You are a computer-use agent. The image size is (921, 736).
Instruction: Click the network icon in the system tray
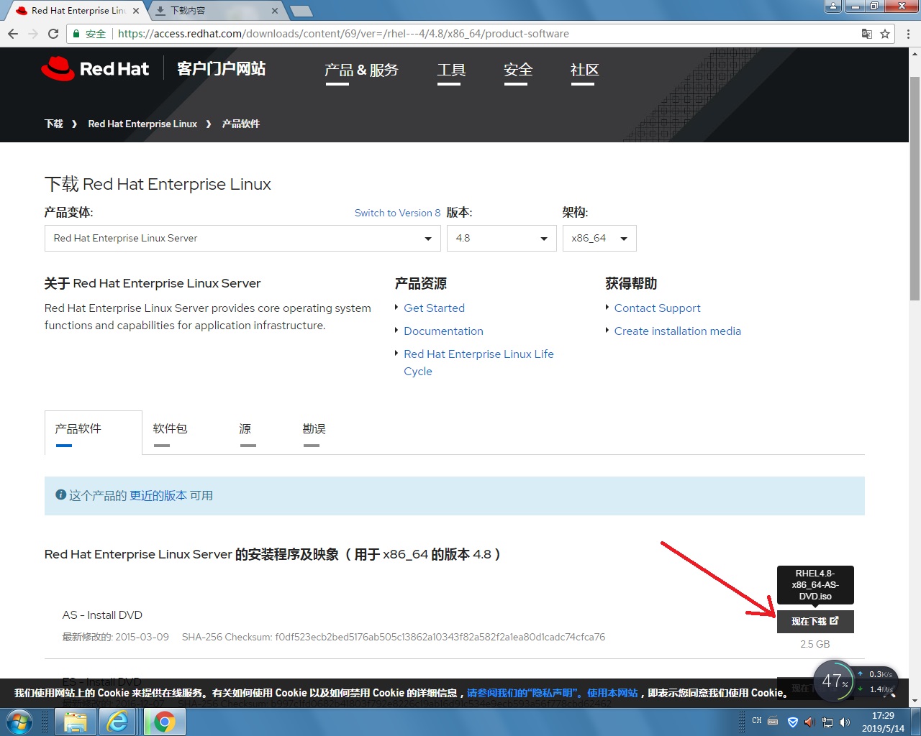(x=827, y=722)
